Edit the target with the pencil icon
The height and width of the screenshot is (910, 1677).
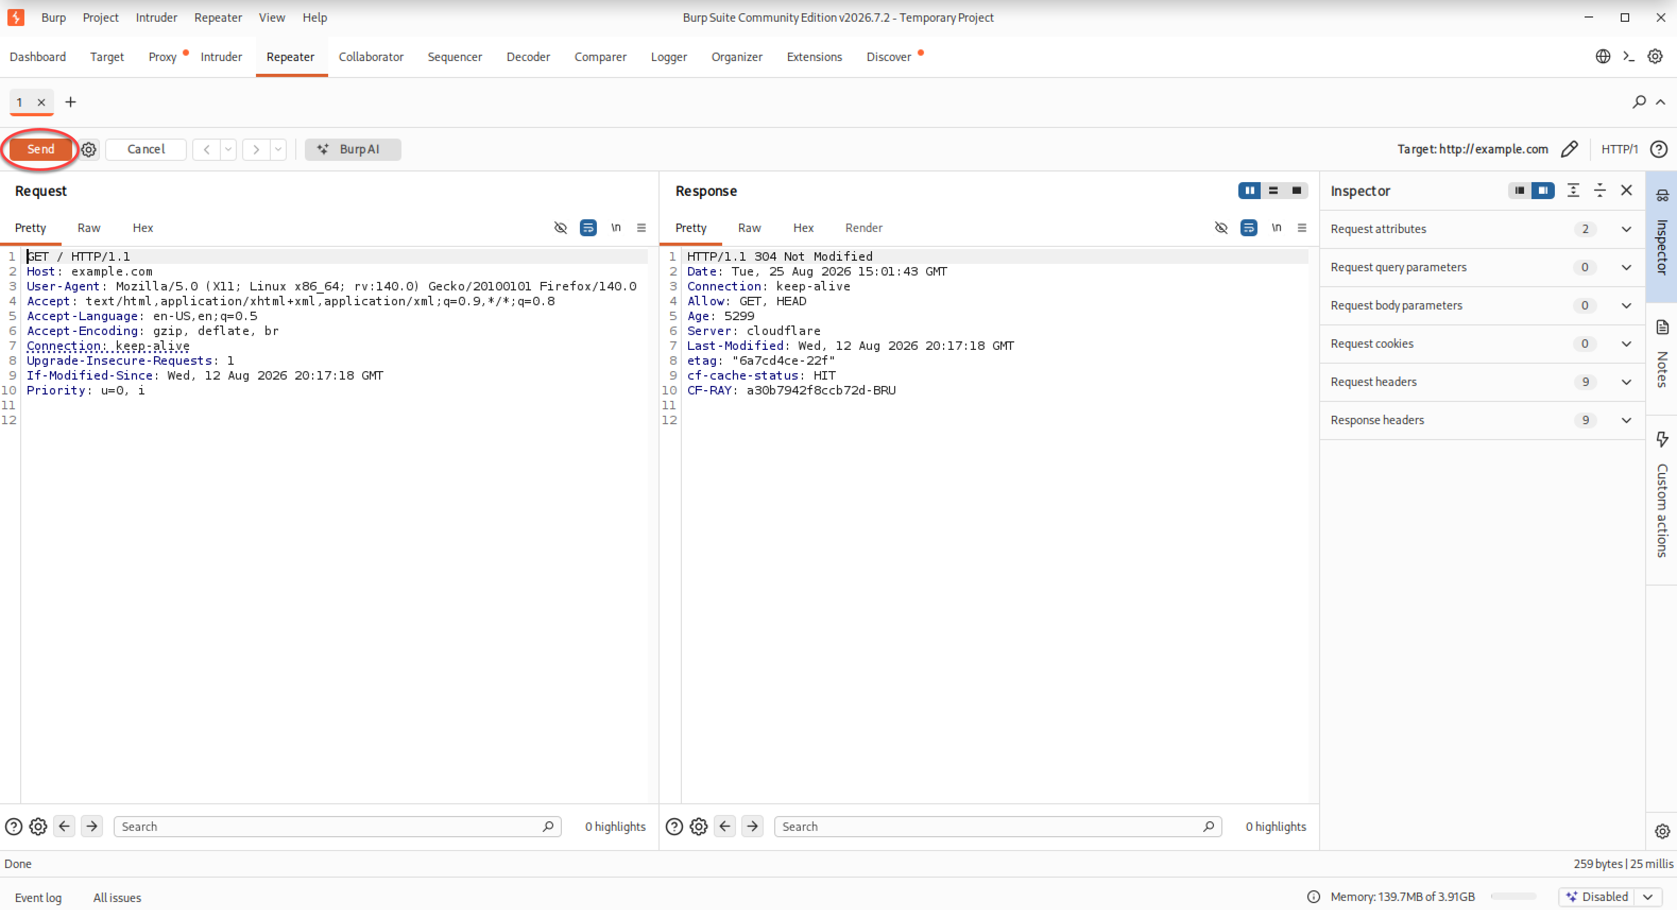(1570, 149)
